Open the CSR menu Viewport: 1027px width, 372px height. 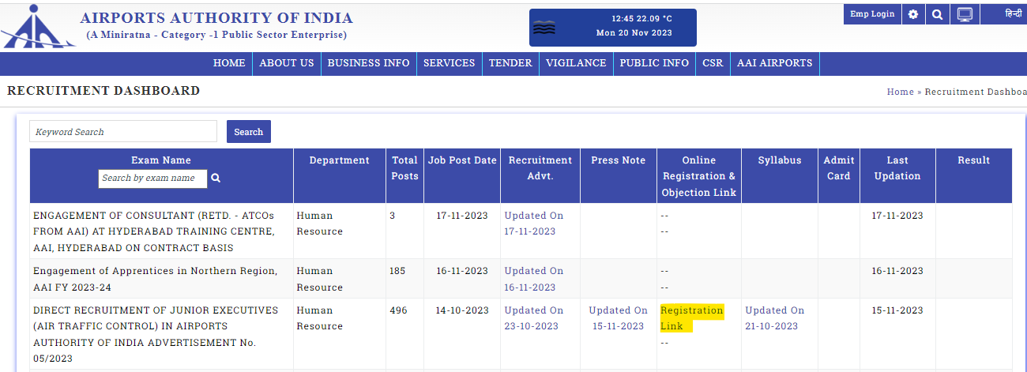click(x=713, y=63)
